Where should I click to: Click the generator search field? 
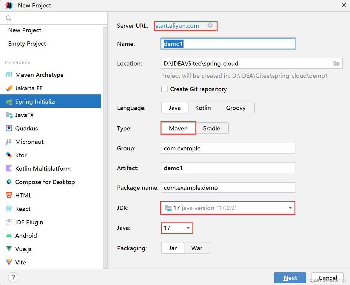coord(54,18)
